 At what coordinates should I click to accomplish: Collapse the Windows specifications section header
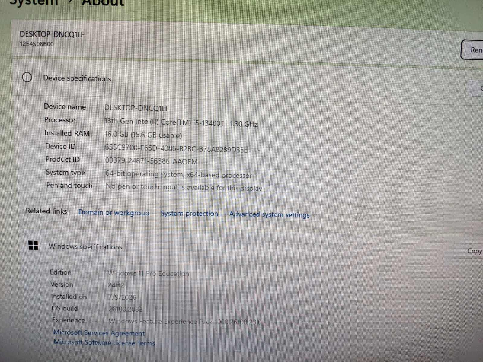tap(251, 247)
